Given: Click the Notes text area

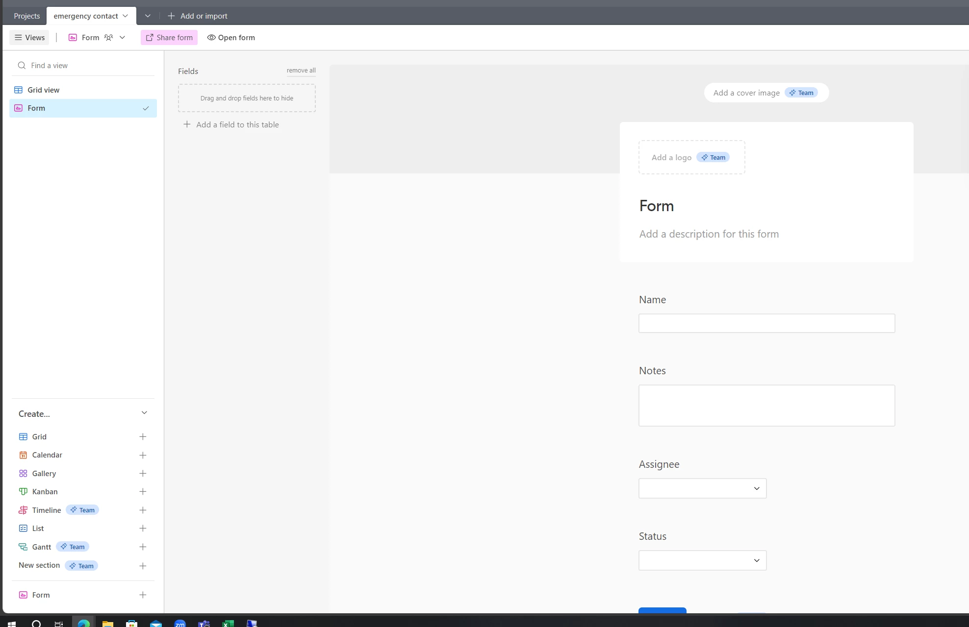Looking at the screenshot, I should 766,406.
